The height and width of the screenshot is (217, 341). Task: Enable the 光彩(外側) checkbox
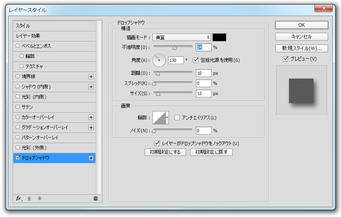[x=18, y=147]
